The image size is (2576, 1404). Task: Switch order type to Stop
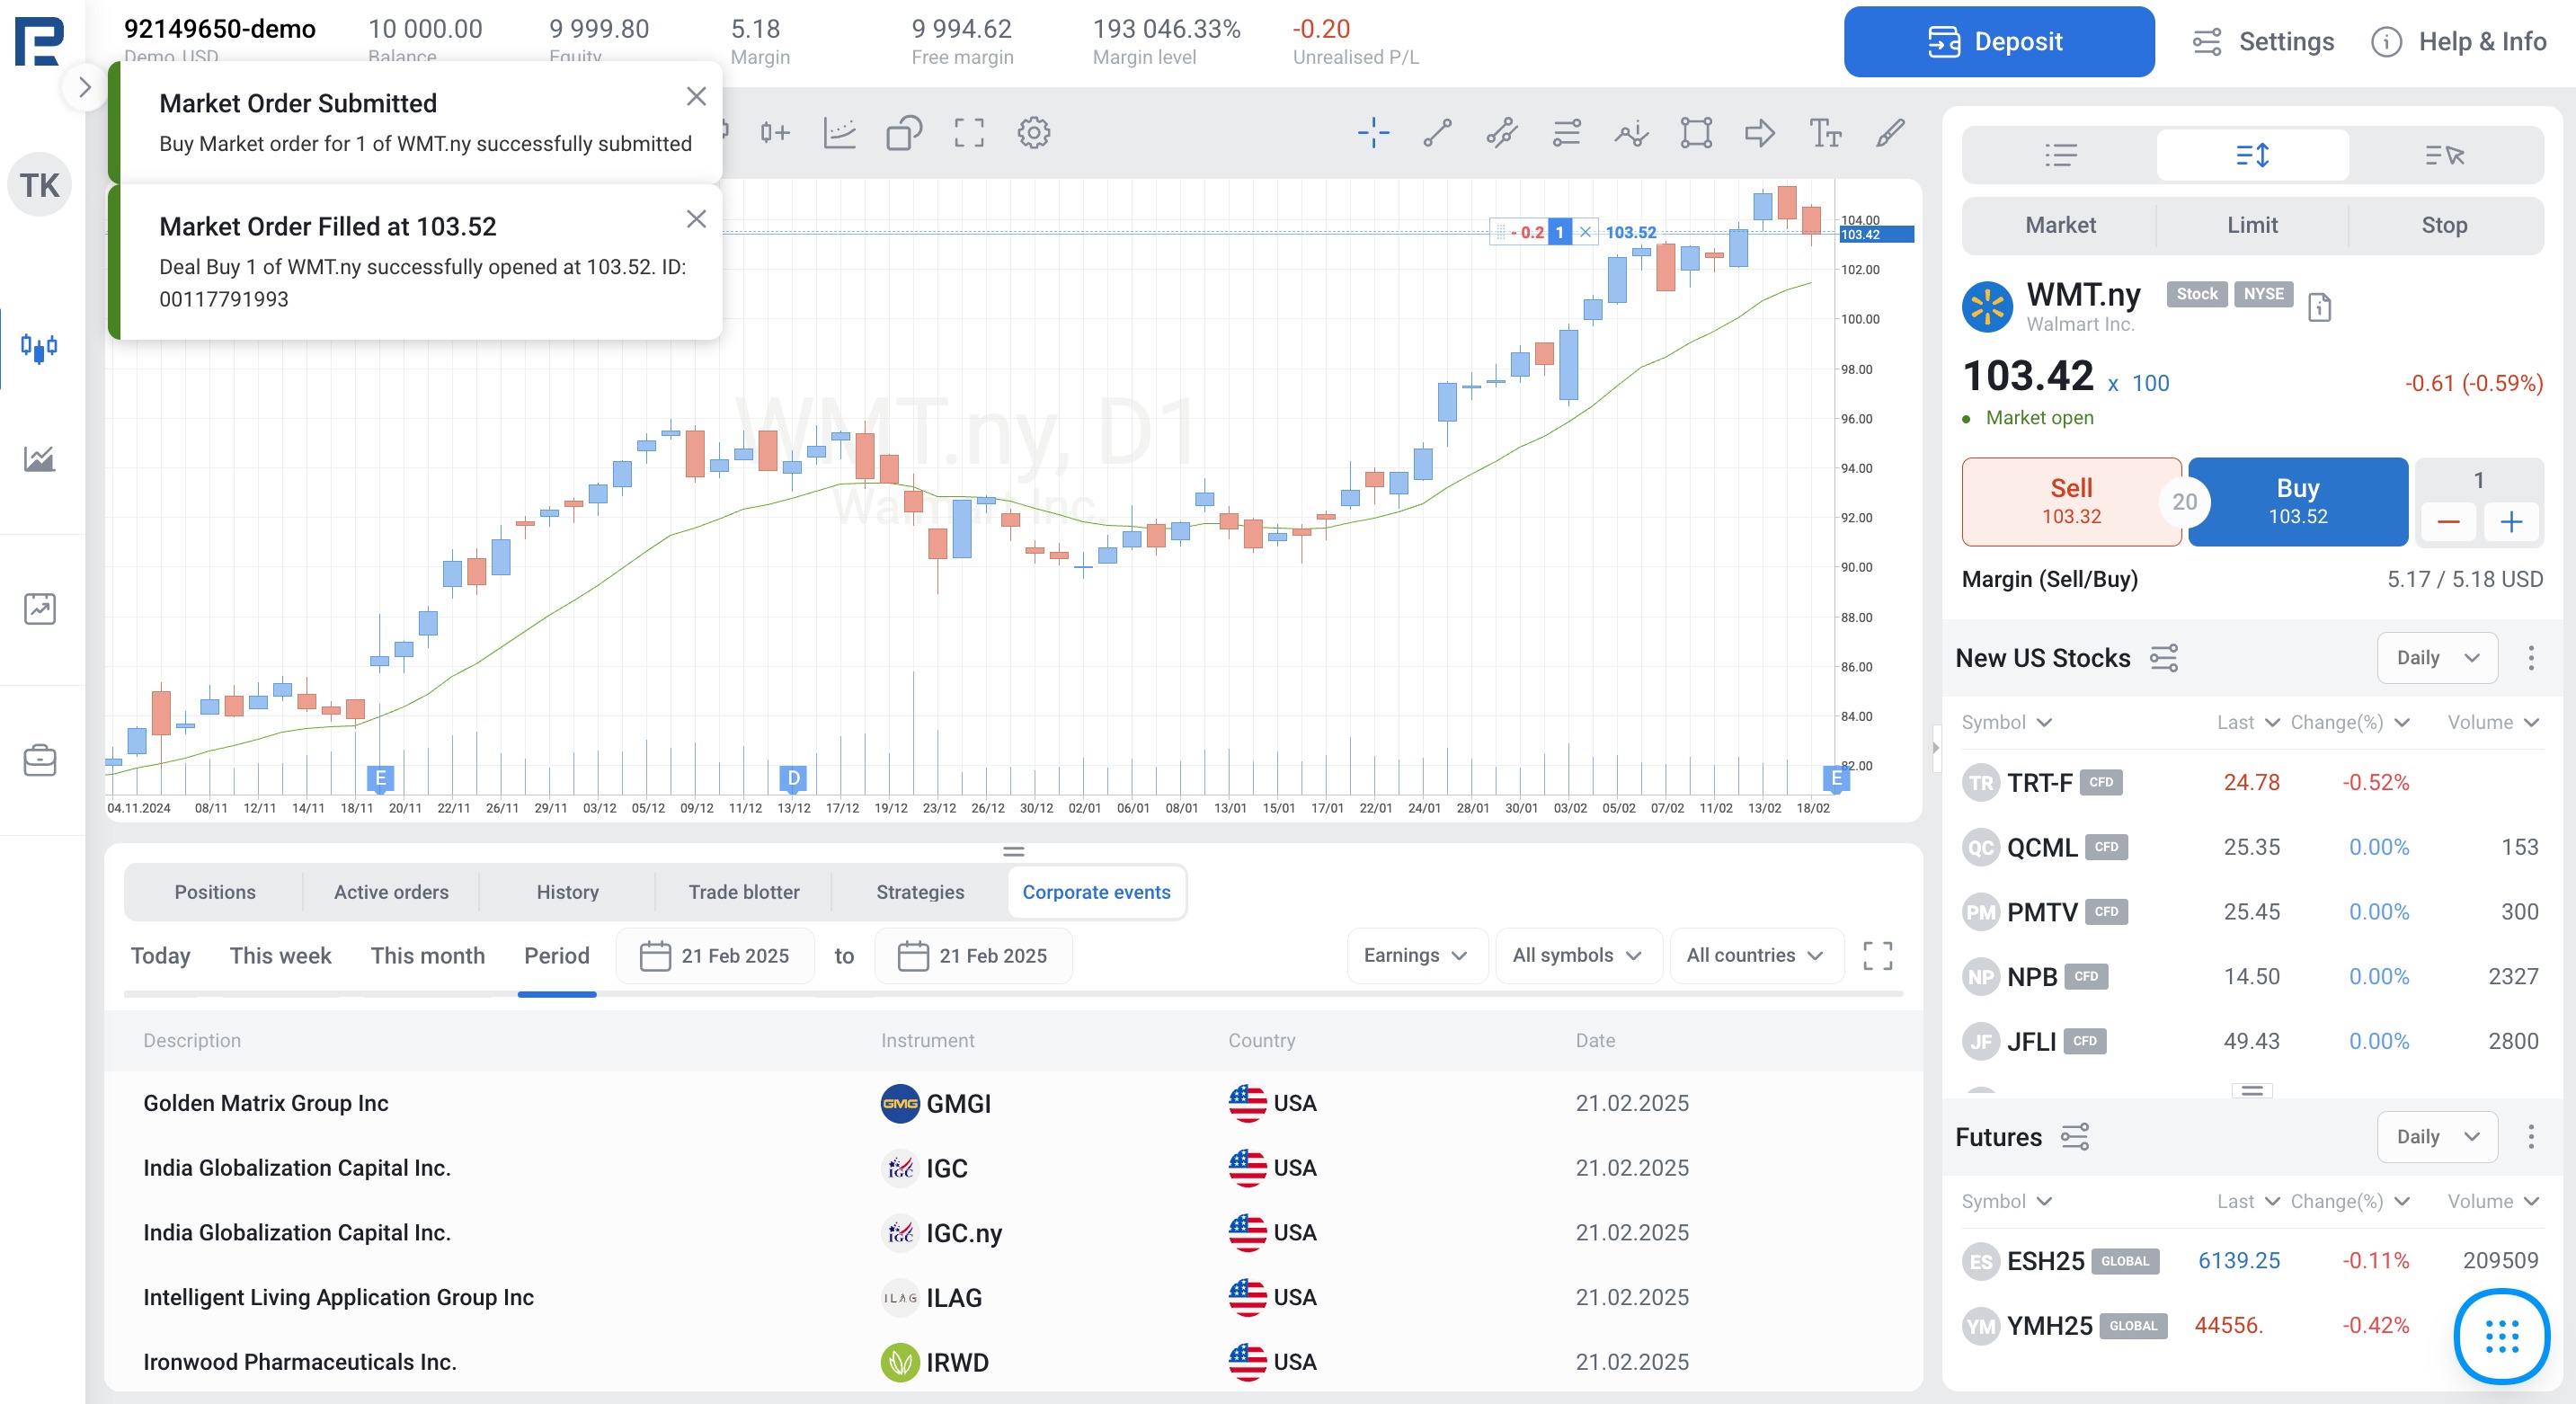pyautogui.click(x=2443, y=225)
